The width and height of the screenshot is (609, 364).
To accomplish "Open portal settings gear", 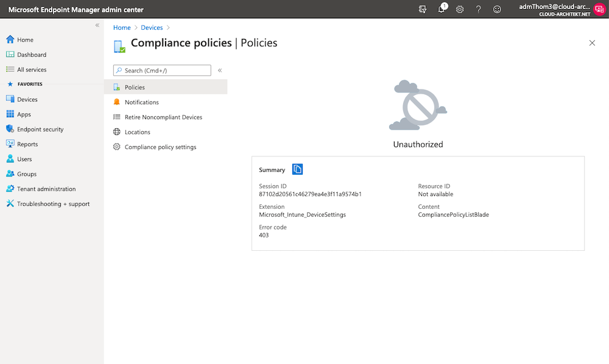I will 460,9.
